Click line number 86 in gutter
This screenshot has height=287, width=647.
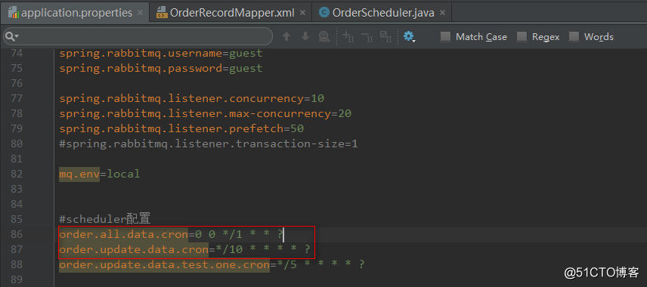click(16, 234)
